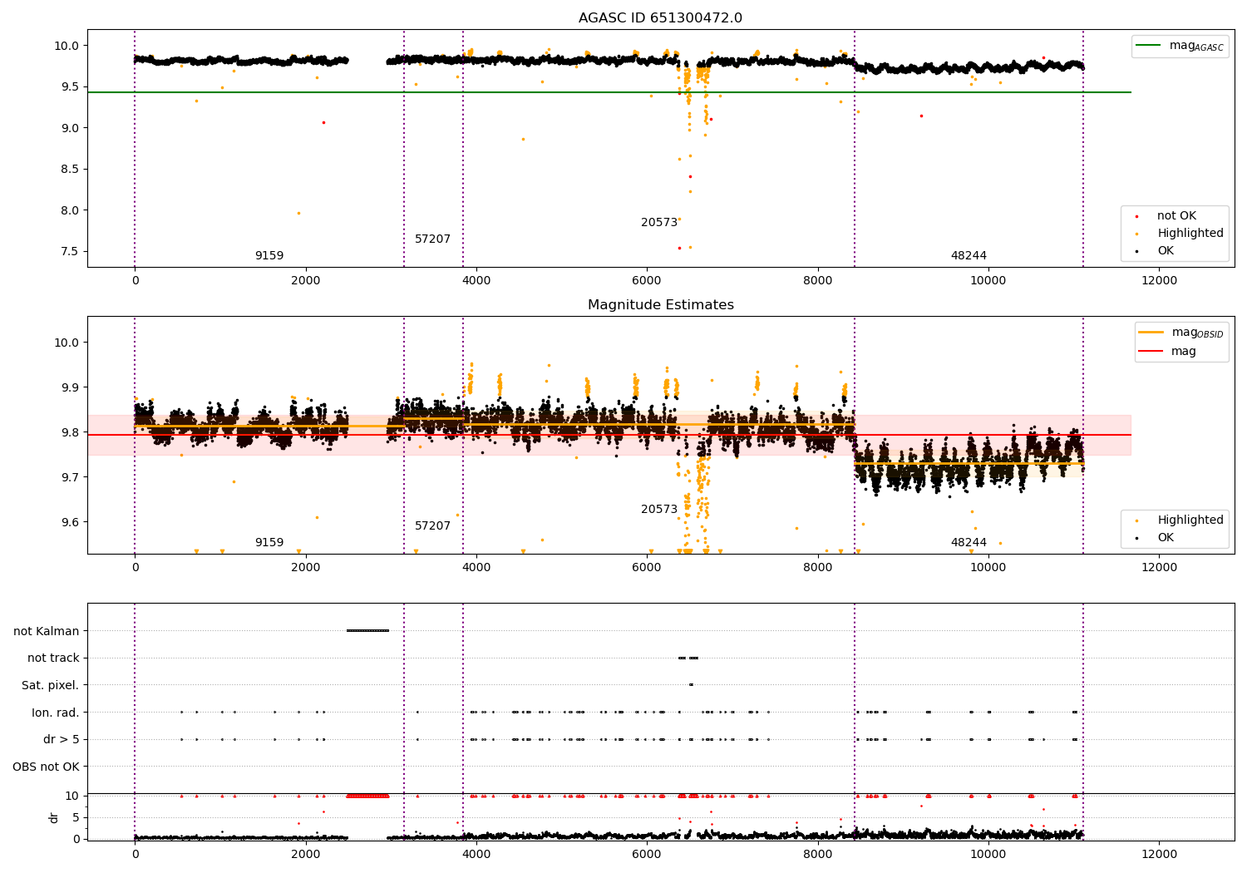Select the mag AGASC legend entry

pyautogui.click(x=1180, y=47)
